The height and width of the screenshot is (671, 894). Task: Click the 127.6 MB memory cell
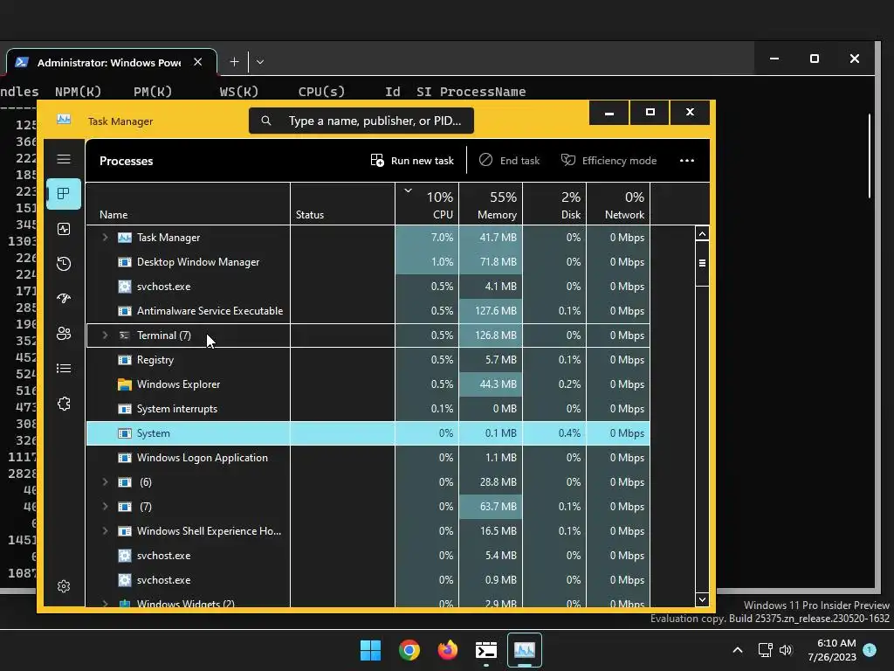[491, 311]
